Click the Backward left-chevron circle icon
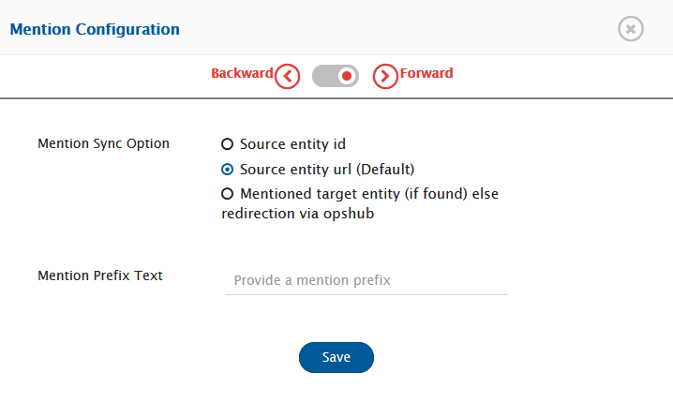673x417 pixels. 287,76
